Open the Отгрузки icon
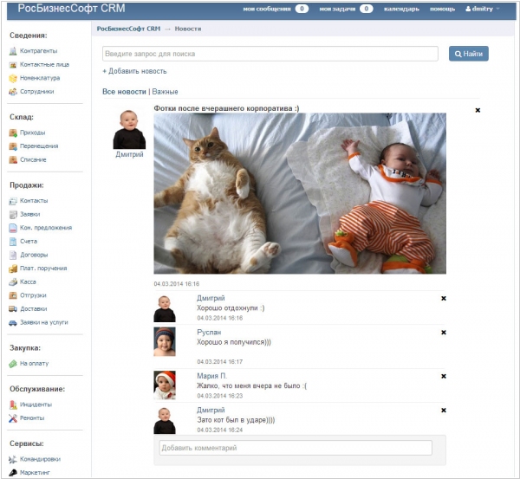 [x=13, y=295]
